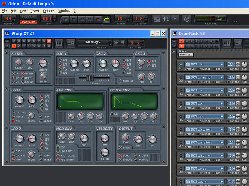Open the ? help menu

click(75, 11)
